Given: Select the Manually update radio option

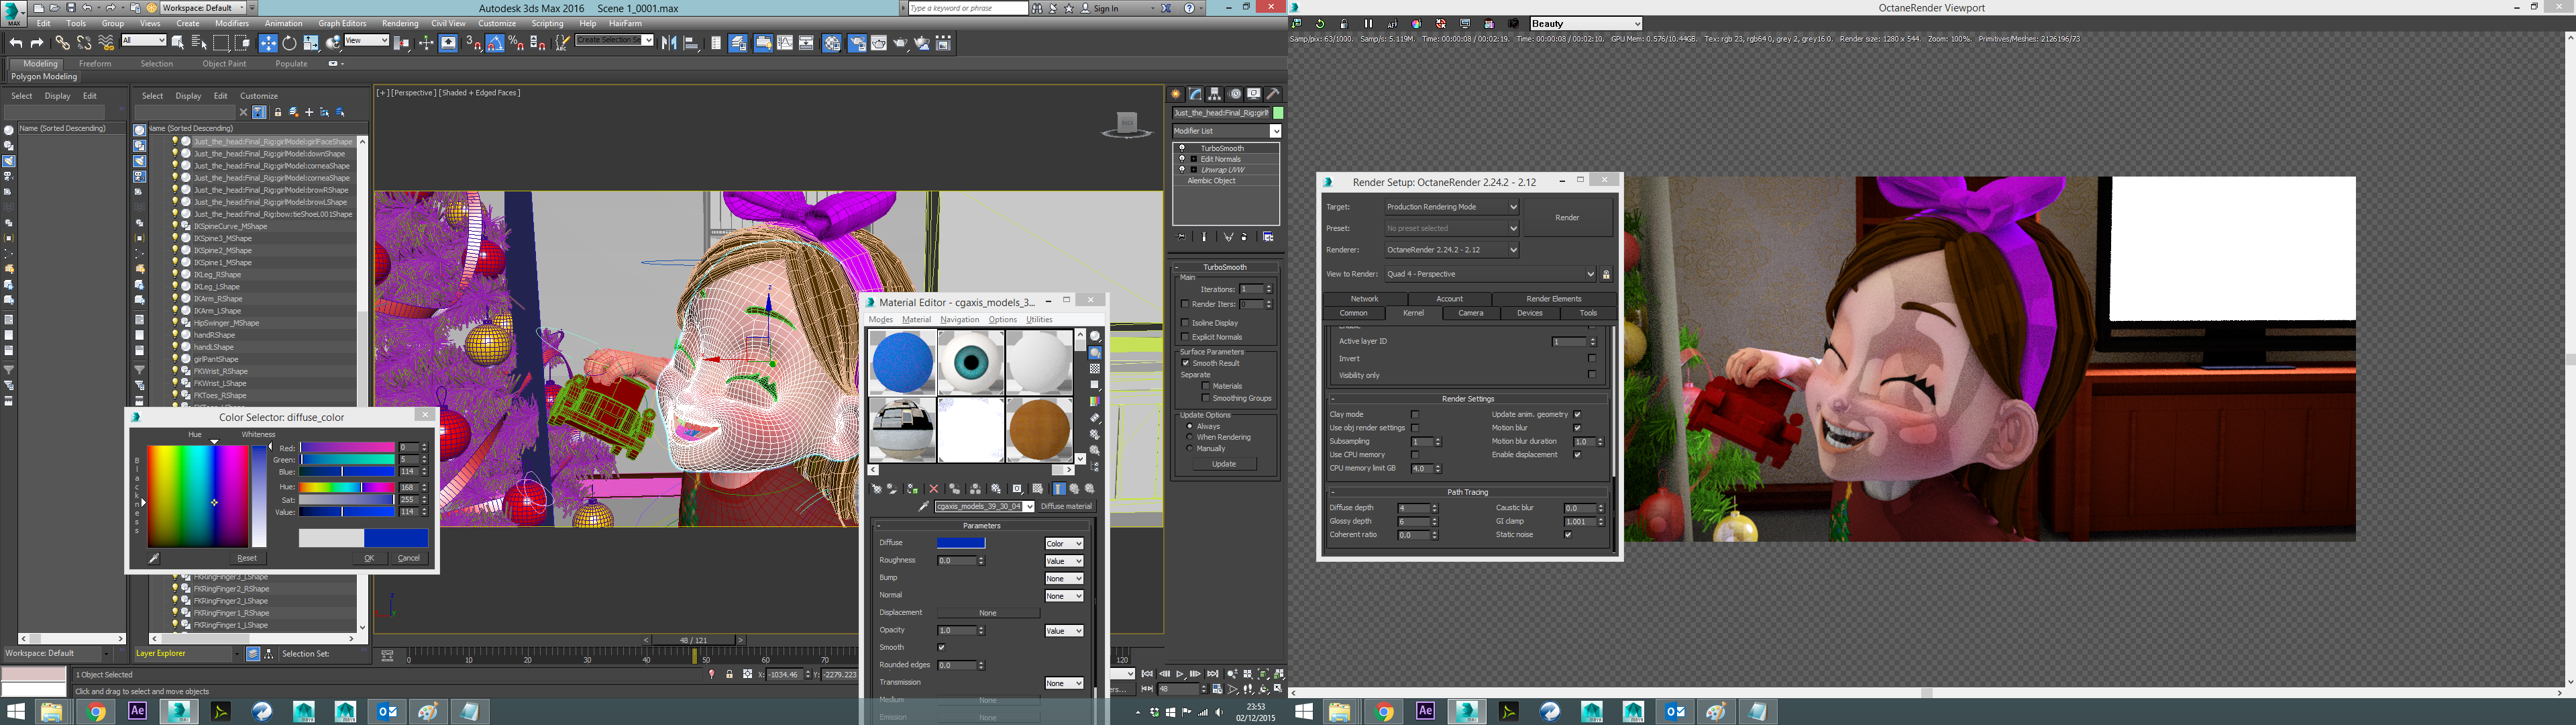Looking at the screenshot, I should 1189,448.
